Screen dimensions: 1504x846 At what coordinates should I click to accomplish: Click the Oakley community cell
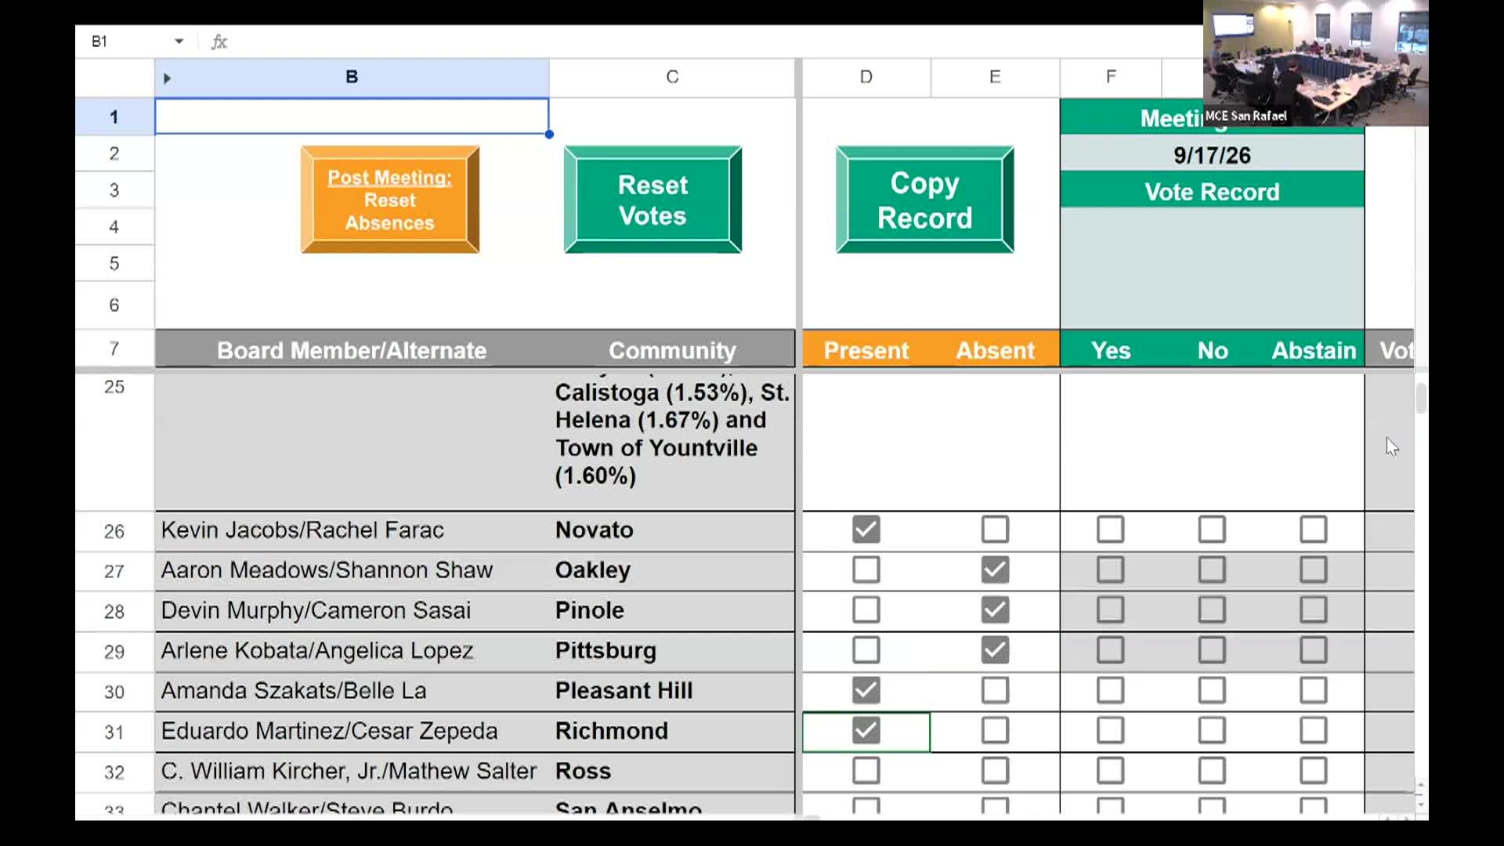point(672,569)
